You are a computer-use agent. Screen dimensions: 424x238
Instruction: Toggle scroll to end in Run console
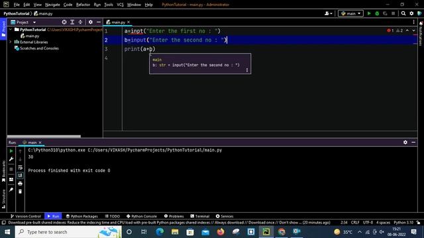tap(20, 175)
